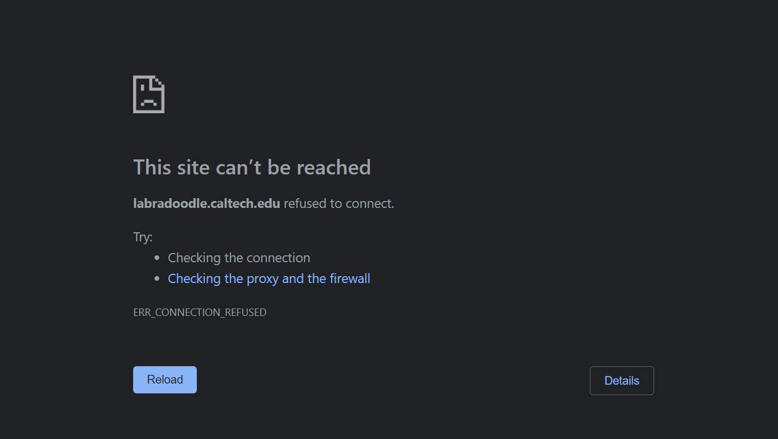The image size is (778, 439).
Task: Click the labradoodle.caltech.edu hostname text
Action: [x=207, y=203]
